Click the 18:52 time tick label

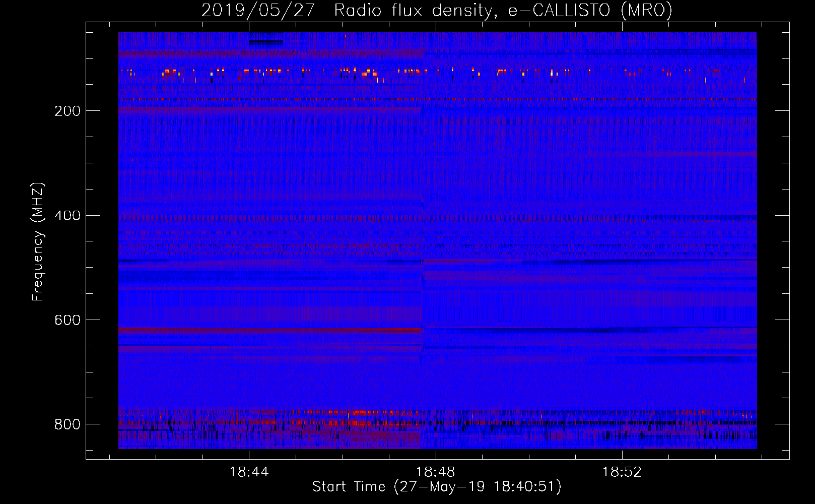[x=622, y=472]
